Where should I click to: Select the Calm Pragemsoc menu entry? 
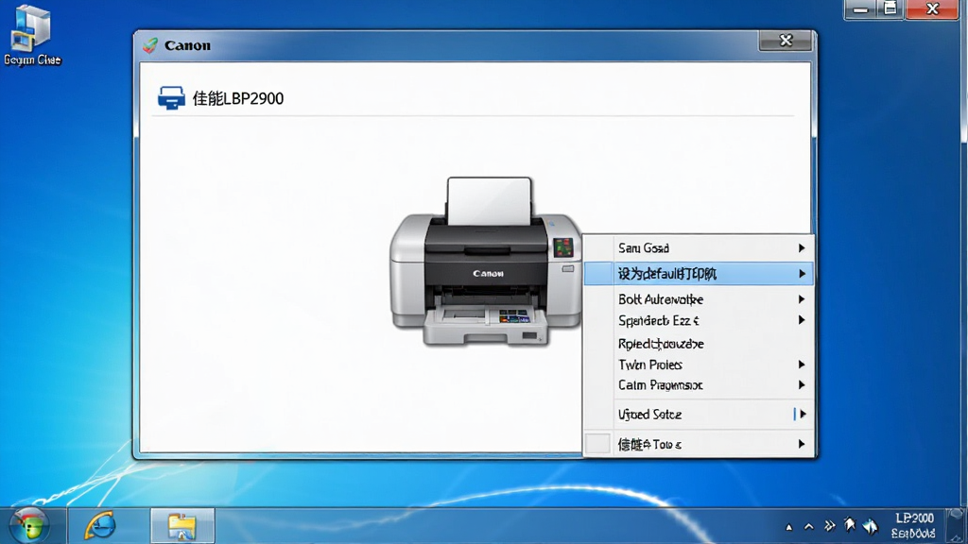699,385
